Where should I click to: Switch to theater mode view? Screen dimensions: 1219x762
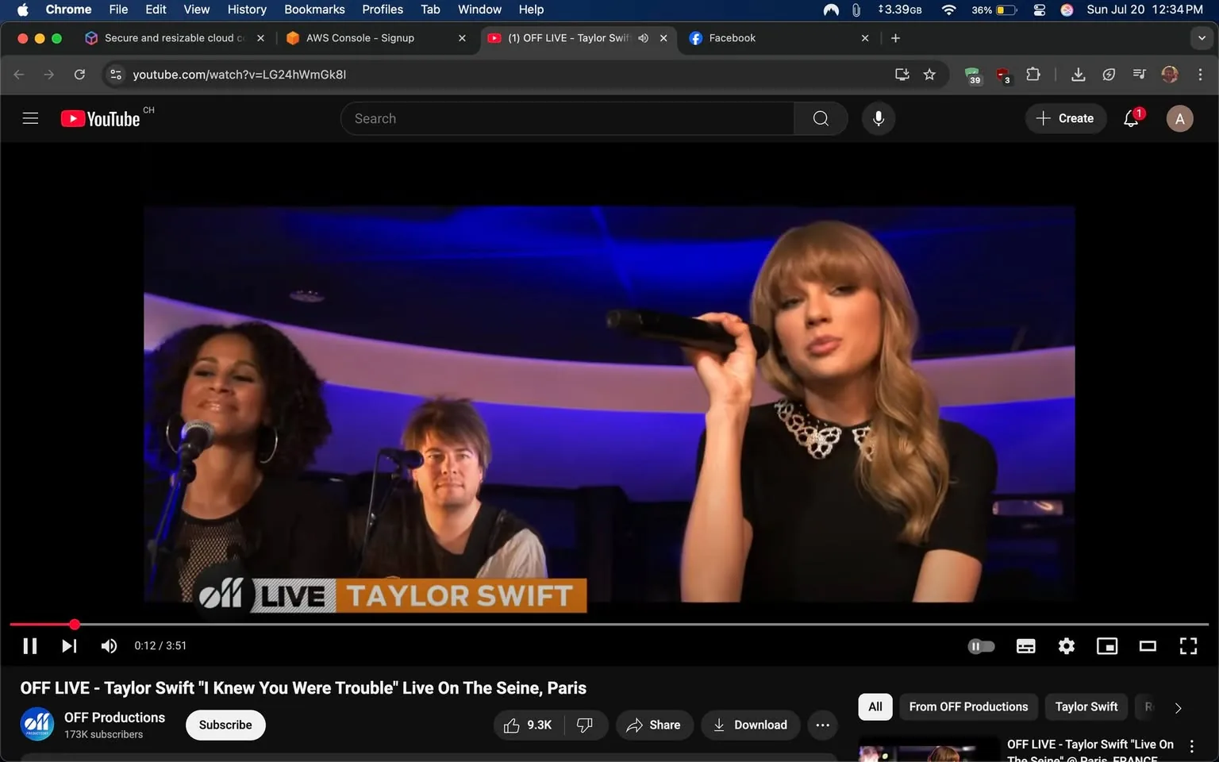tap(1148, 646)
